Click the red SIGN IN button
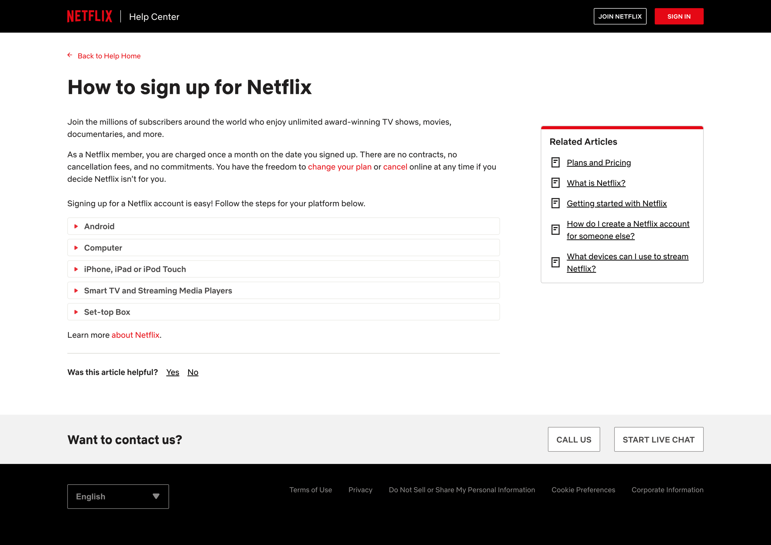Image resolution: width=771 pixels, height=545 pixels. coord(679,16)
